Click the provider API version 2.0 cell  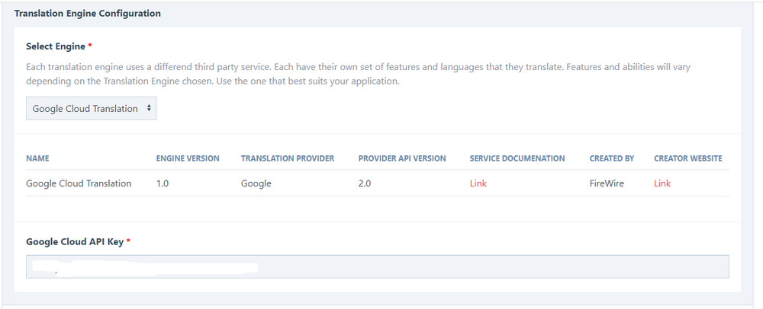pyautogui.click(x=365, y=183)
